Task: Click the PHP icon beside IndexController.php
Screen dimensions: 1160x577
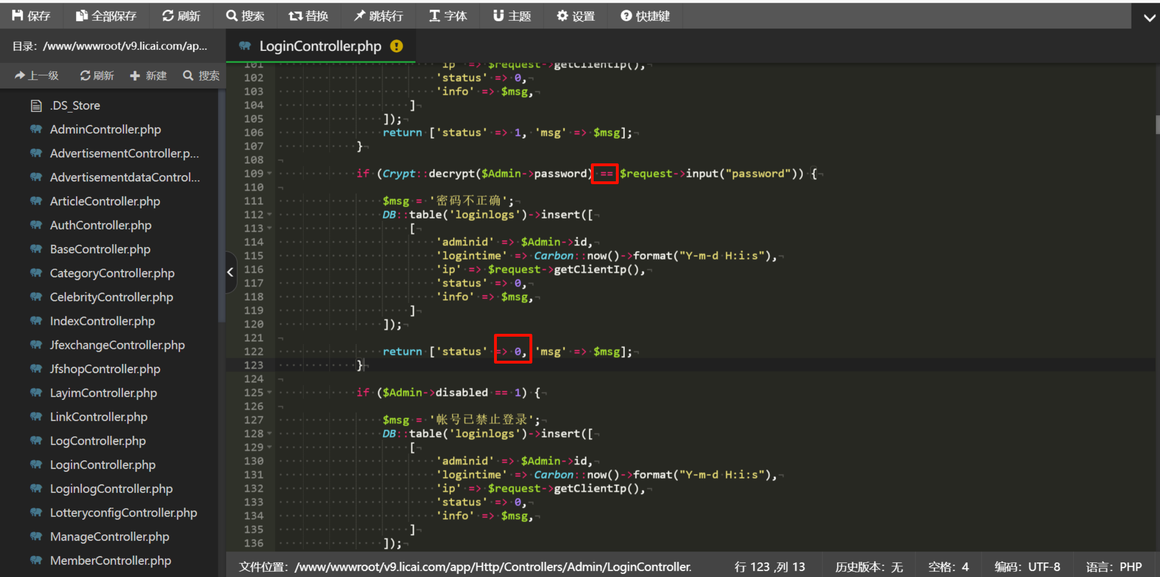Action: point(36,321)
